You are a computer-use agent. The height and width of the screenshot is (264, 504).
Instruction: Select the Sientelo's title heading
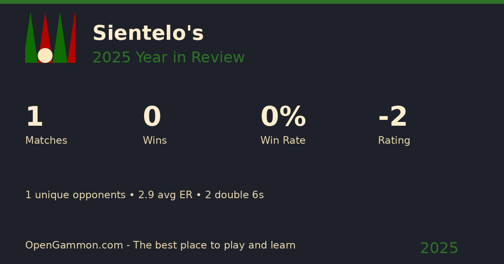(148, 34)
